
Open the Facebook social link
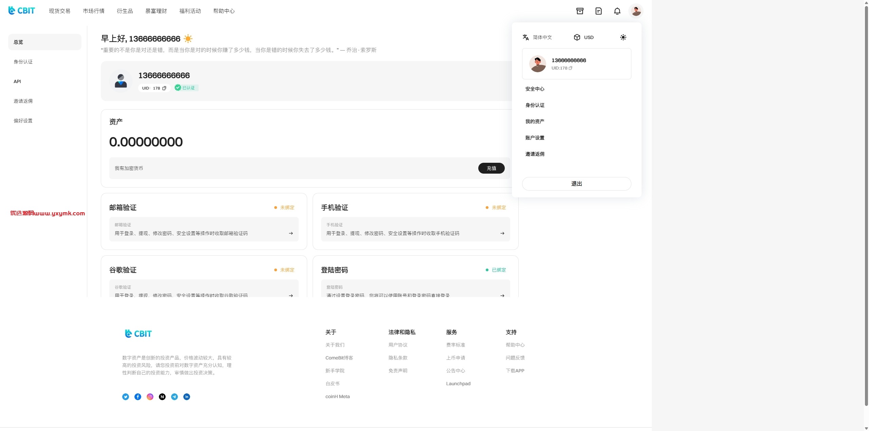(138, 397)
